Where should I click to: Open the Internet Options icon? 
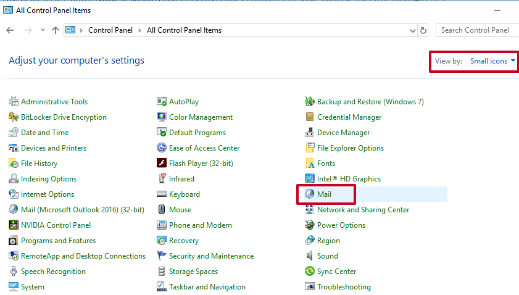coord(14,194)
